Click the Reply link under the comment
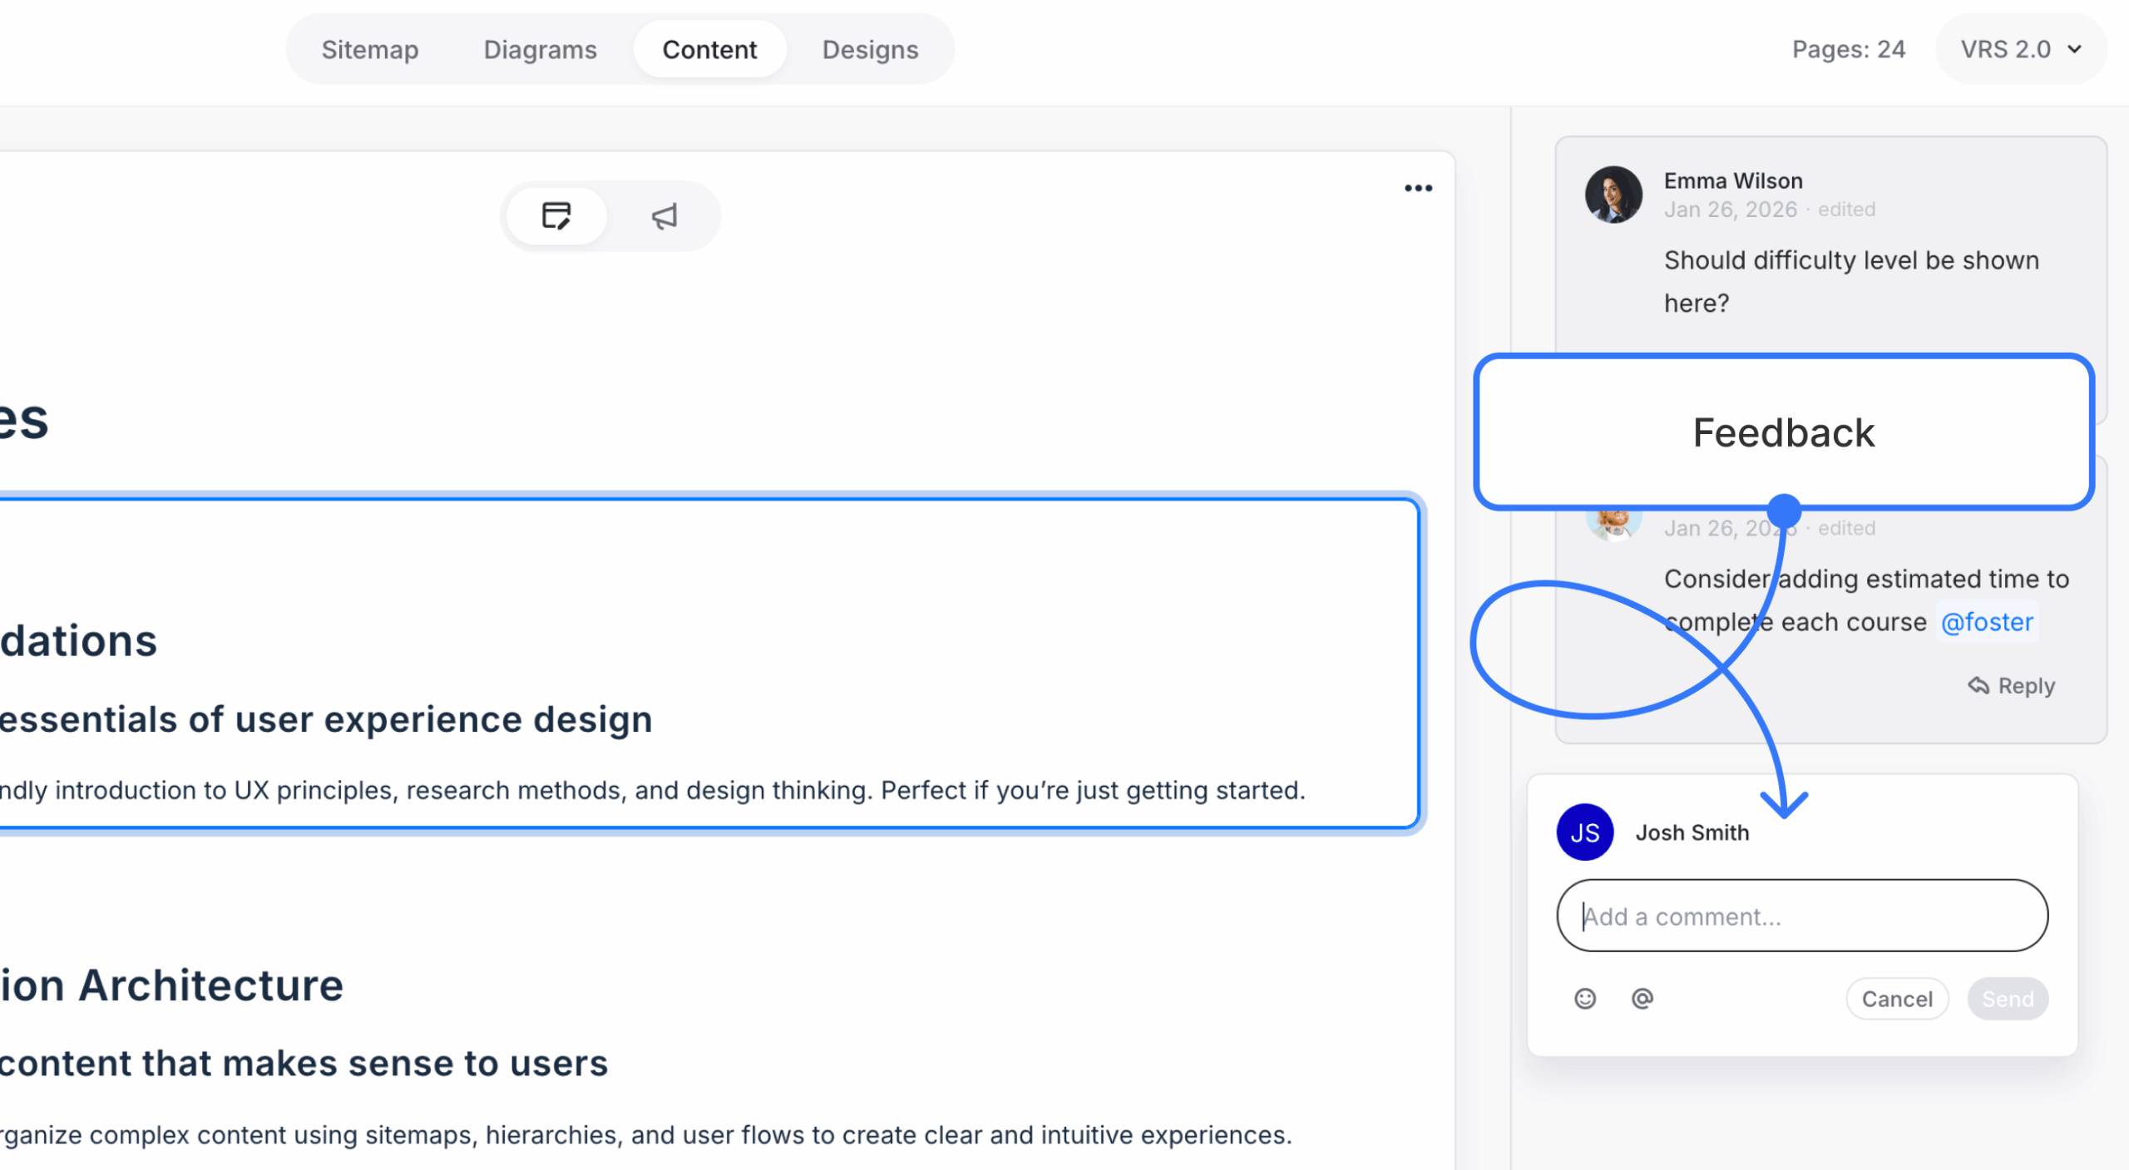The width and height of the screenshot is (2129, 1170). coord(2011,686)
